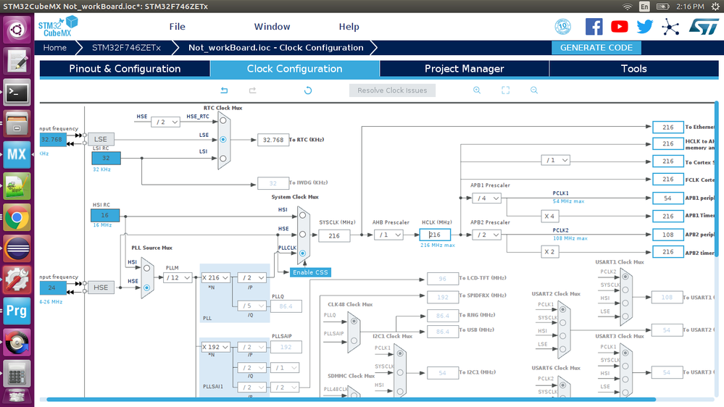Open system settings tools dock icon
This screenshot has height=407, width=724.
17,280
